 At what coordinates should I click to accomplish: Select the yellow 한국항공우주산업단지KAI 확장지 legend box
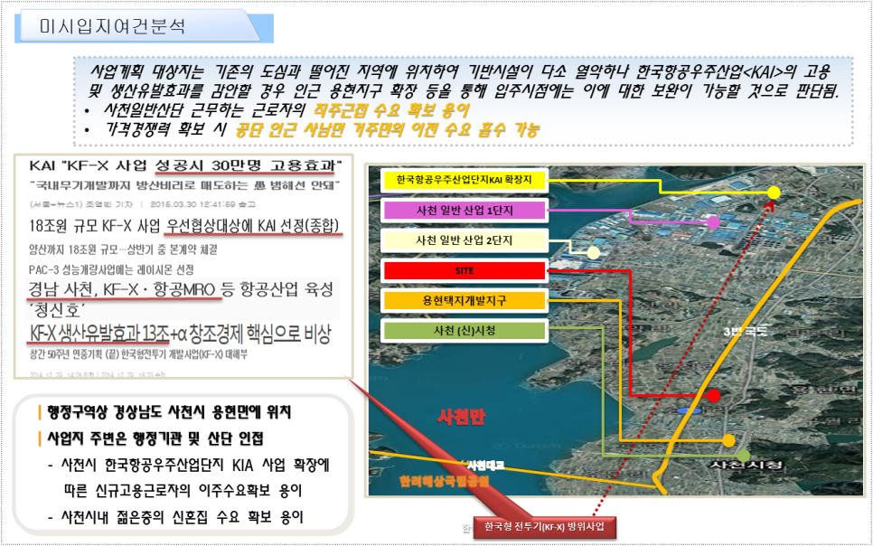(x=464, y=180)
